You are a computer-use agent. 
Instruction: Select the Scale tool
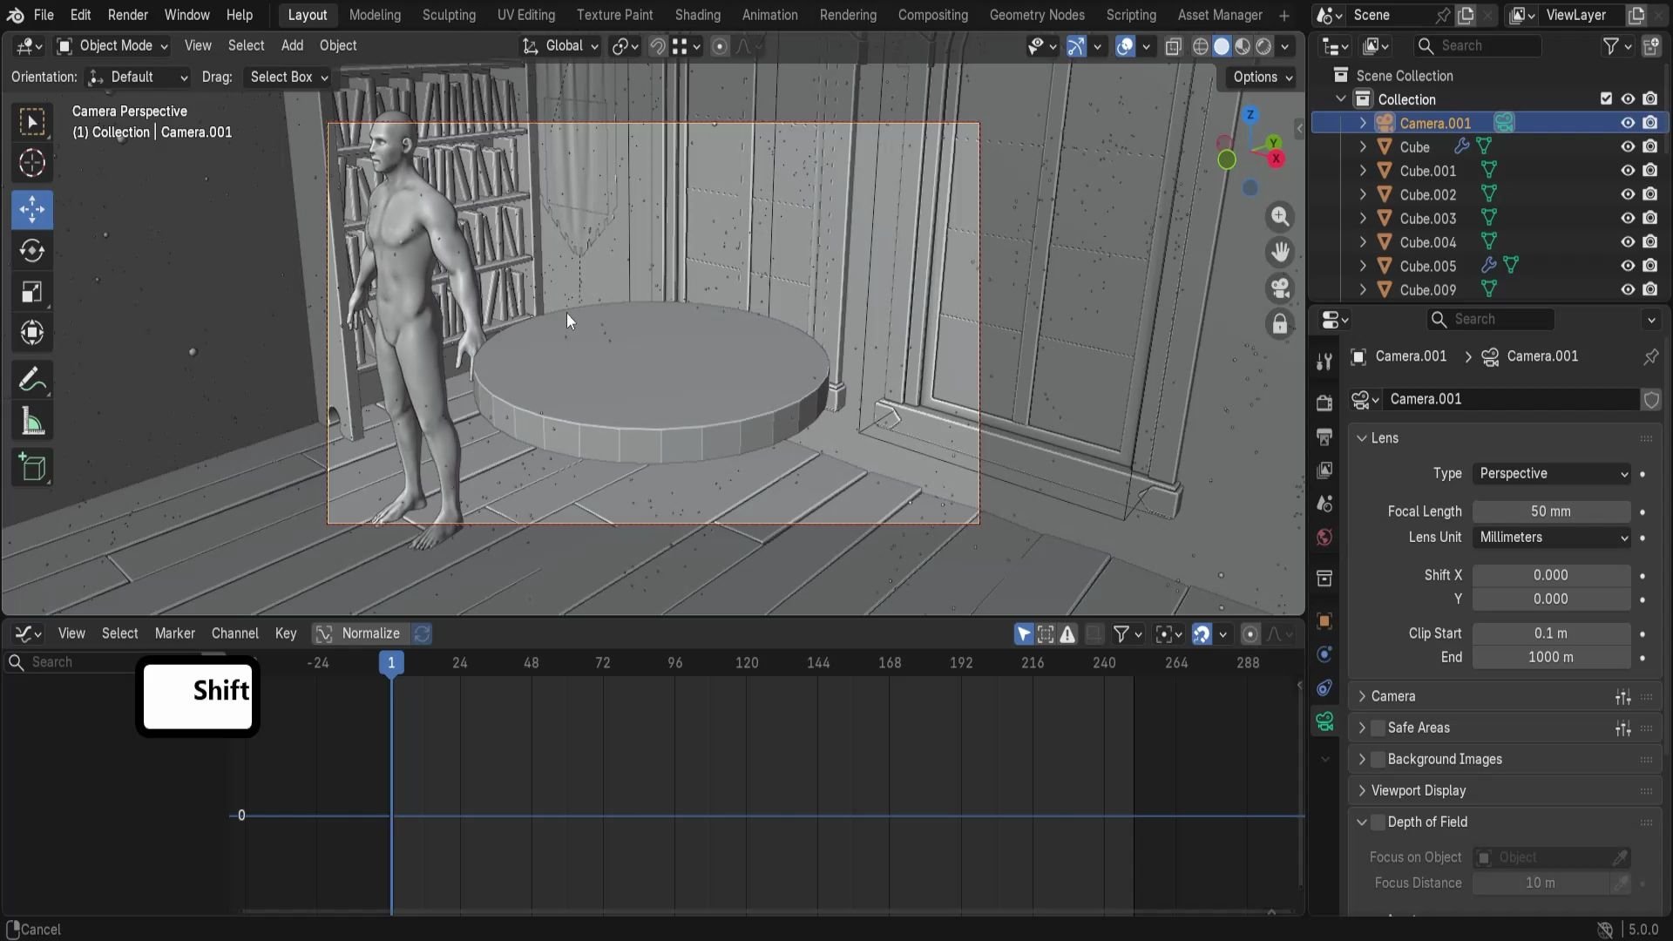point(32,292)
